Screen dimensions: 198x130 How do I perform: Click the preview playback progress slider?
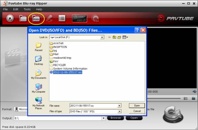click(x=164, y=98)
